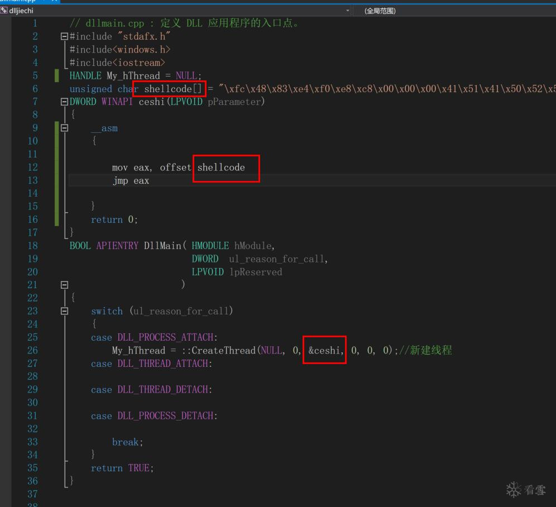Click 'ceshi' function name on line 7
The width and height of the screenshot is (556, 507).
click(152, 102)
